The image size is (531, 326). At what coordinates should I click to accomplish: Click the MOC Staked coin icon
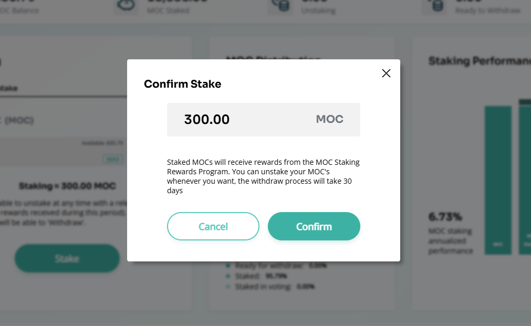(x=127, y=6)
